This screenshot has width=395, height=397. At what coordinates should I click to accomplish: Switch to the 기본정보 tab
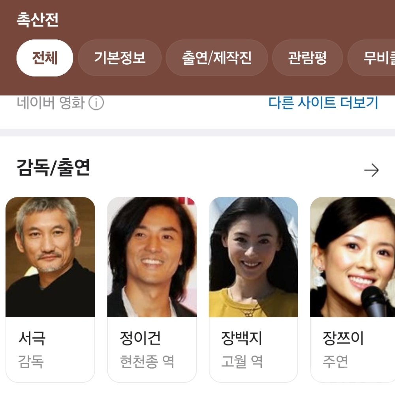click(x=120, y=58)
